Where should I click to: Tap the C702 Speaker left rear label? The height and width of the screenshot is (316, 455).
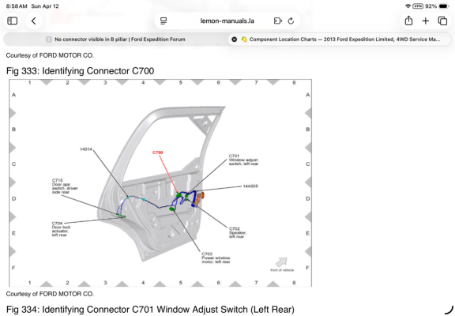238,233
